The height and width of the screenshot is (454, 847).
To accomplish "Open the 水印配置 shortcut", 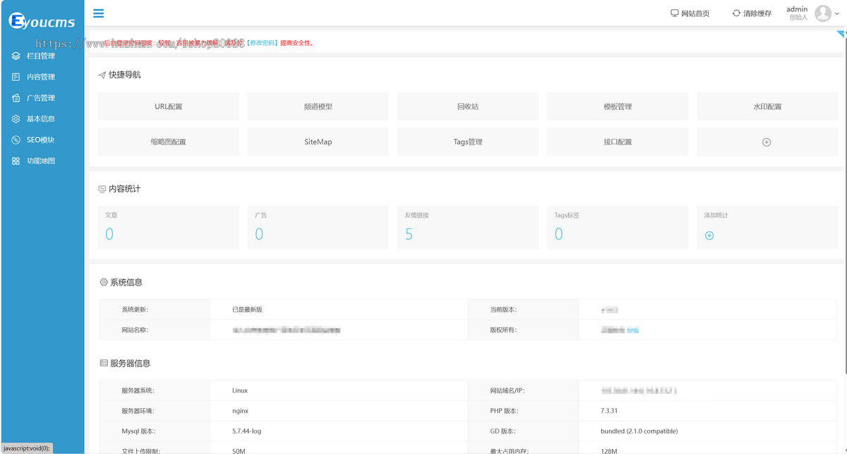I will point(767,106).
